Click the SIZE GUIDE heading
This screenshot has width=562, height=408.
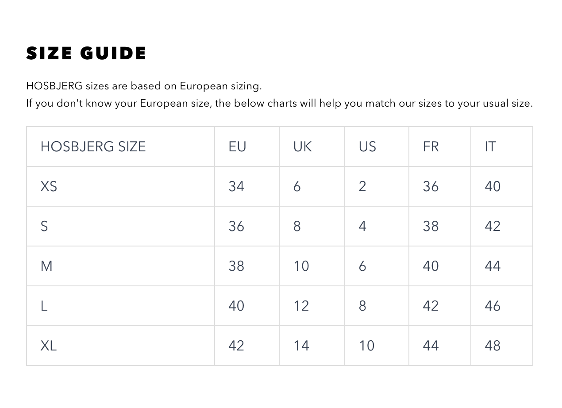86,54
